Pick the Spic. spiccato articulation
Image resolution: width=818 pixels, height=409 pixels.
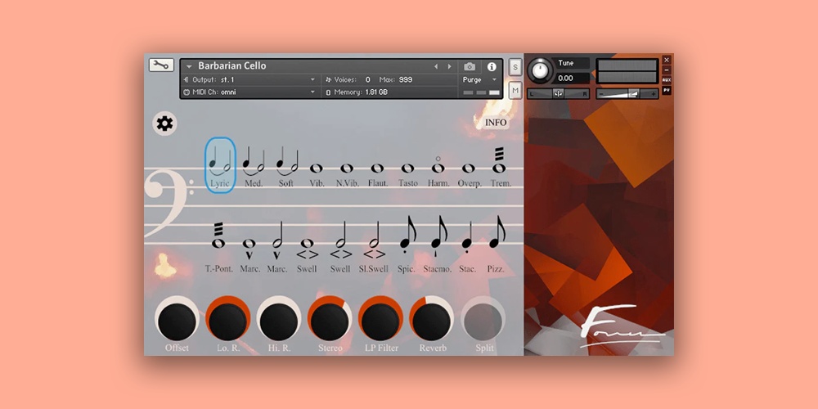(404, 237)
